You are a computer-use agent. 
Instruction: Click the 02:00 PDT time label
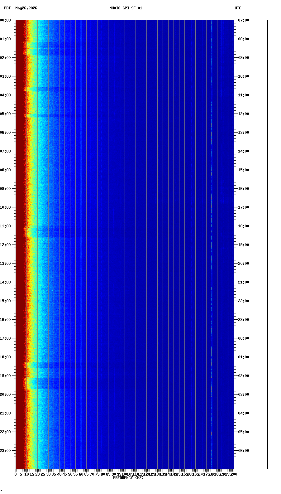coord(5,58)
